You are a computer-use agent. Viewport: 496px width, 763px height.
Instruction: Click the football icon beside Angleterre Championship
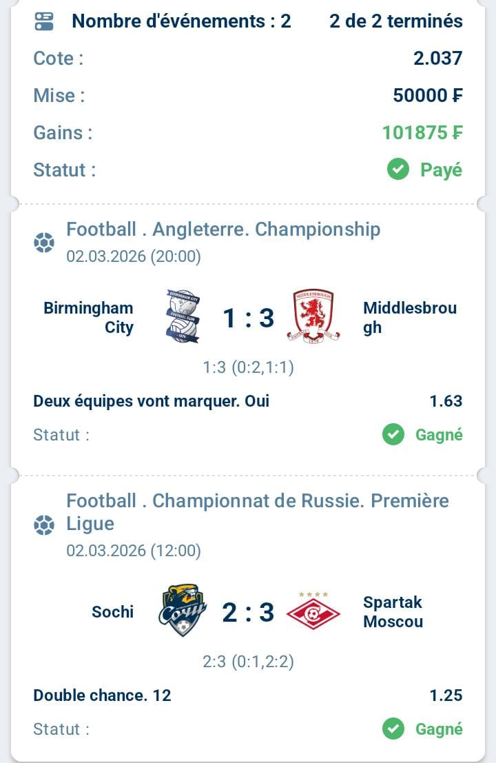point(44,243)
